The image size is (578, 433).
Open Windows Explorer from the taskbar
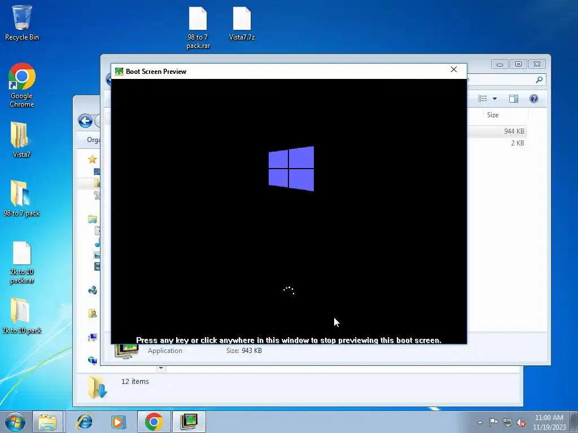[48, 422]
